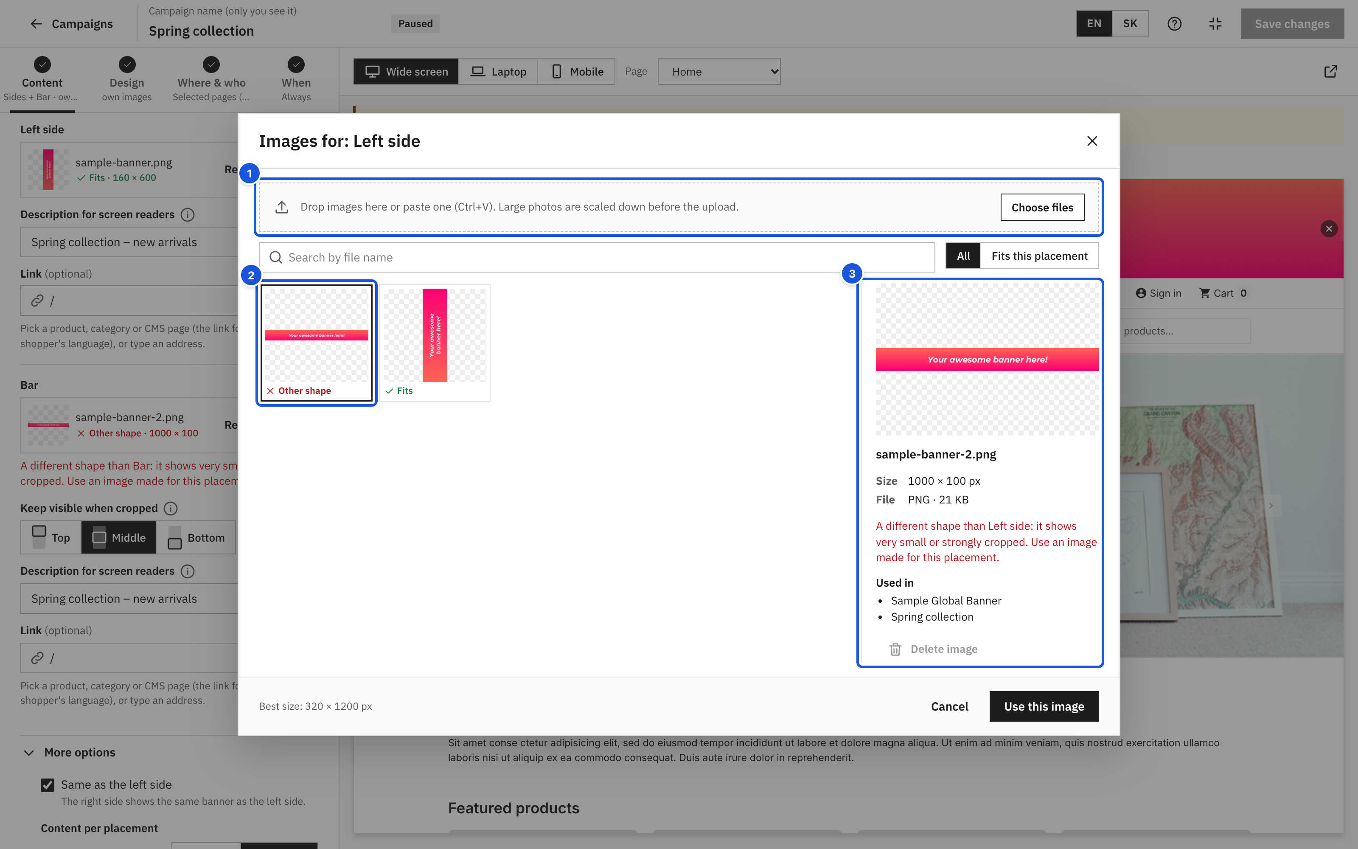Switch preview to Laptop
Viewport: 1358px width, 849px height.
click(498, 71)
